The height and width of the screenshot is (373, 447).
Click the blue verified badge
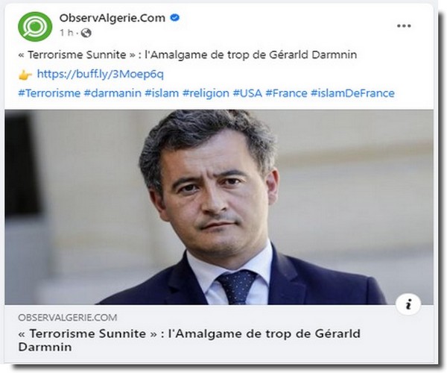174,18
